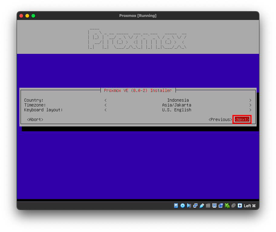Click the 'Timezone:' label
The width and height of the screenshot is (276, 232).
tap(35, 105)
